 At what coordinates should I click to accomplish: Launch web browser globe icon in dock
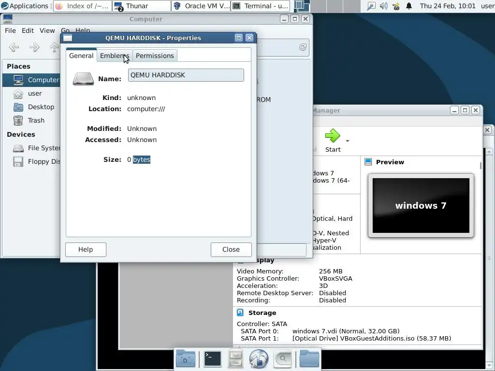click(259, 359)
